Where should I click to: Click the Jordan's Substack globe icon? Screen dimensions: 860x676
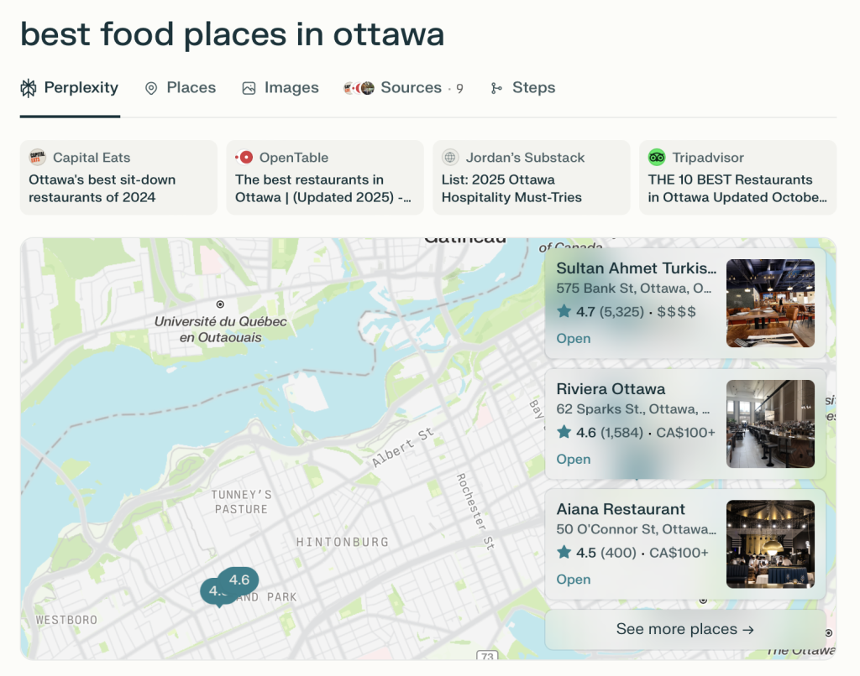click(451, 158)
